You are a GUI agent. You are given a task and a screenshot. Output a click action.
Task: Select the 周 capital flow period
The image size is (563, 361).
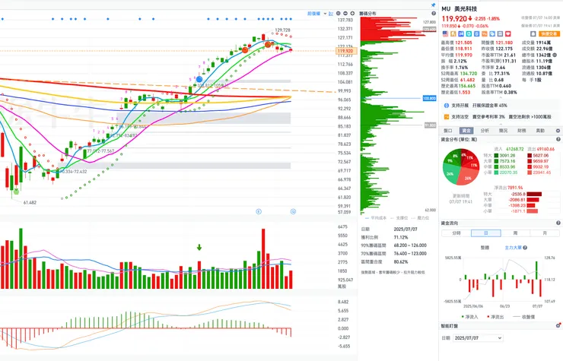(515, 233)
